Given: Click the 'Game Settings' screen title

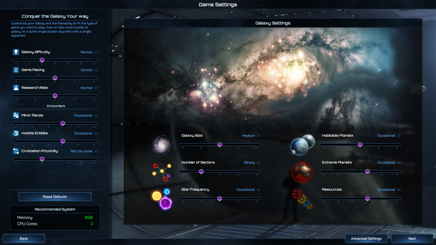Looking at the screenshot, I should pyautogui.click(x=217, y=4).
